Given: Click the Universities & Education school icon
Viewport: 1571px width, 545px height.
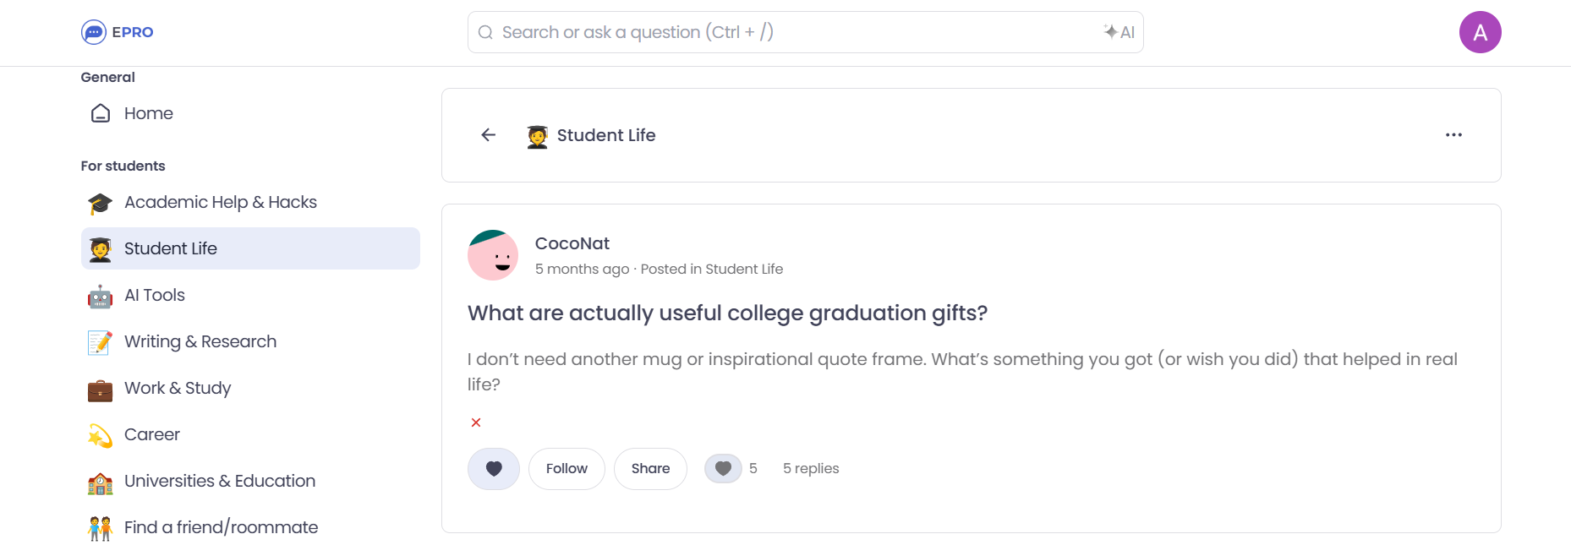Looking at the screenshot, I should point(99,481).
